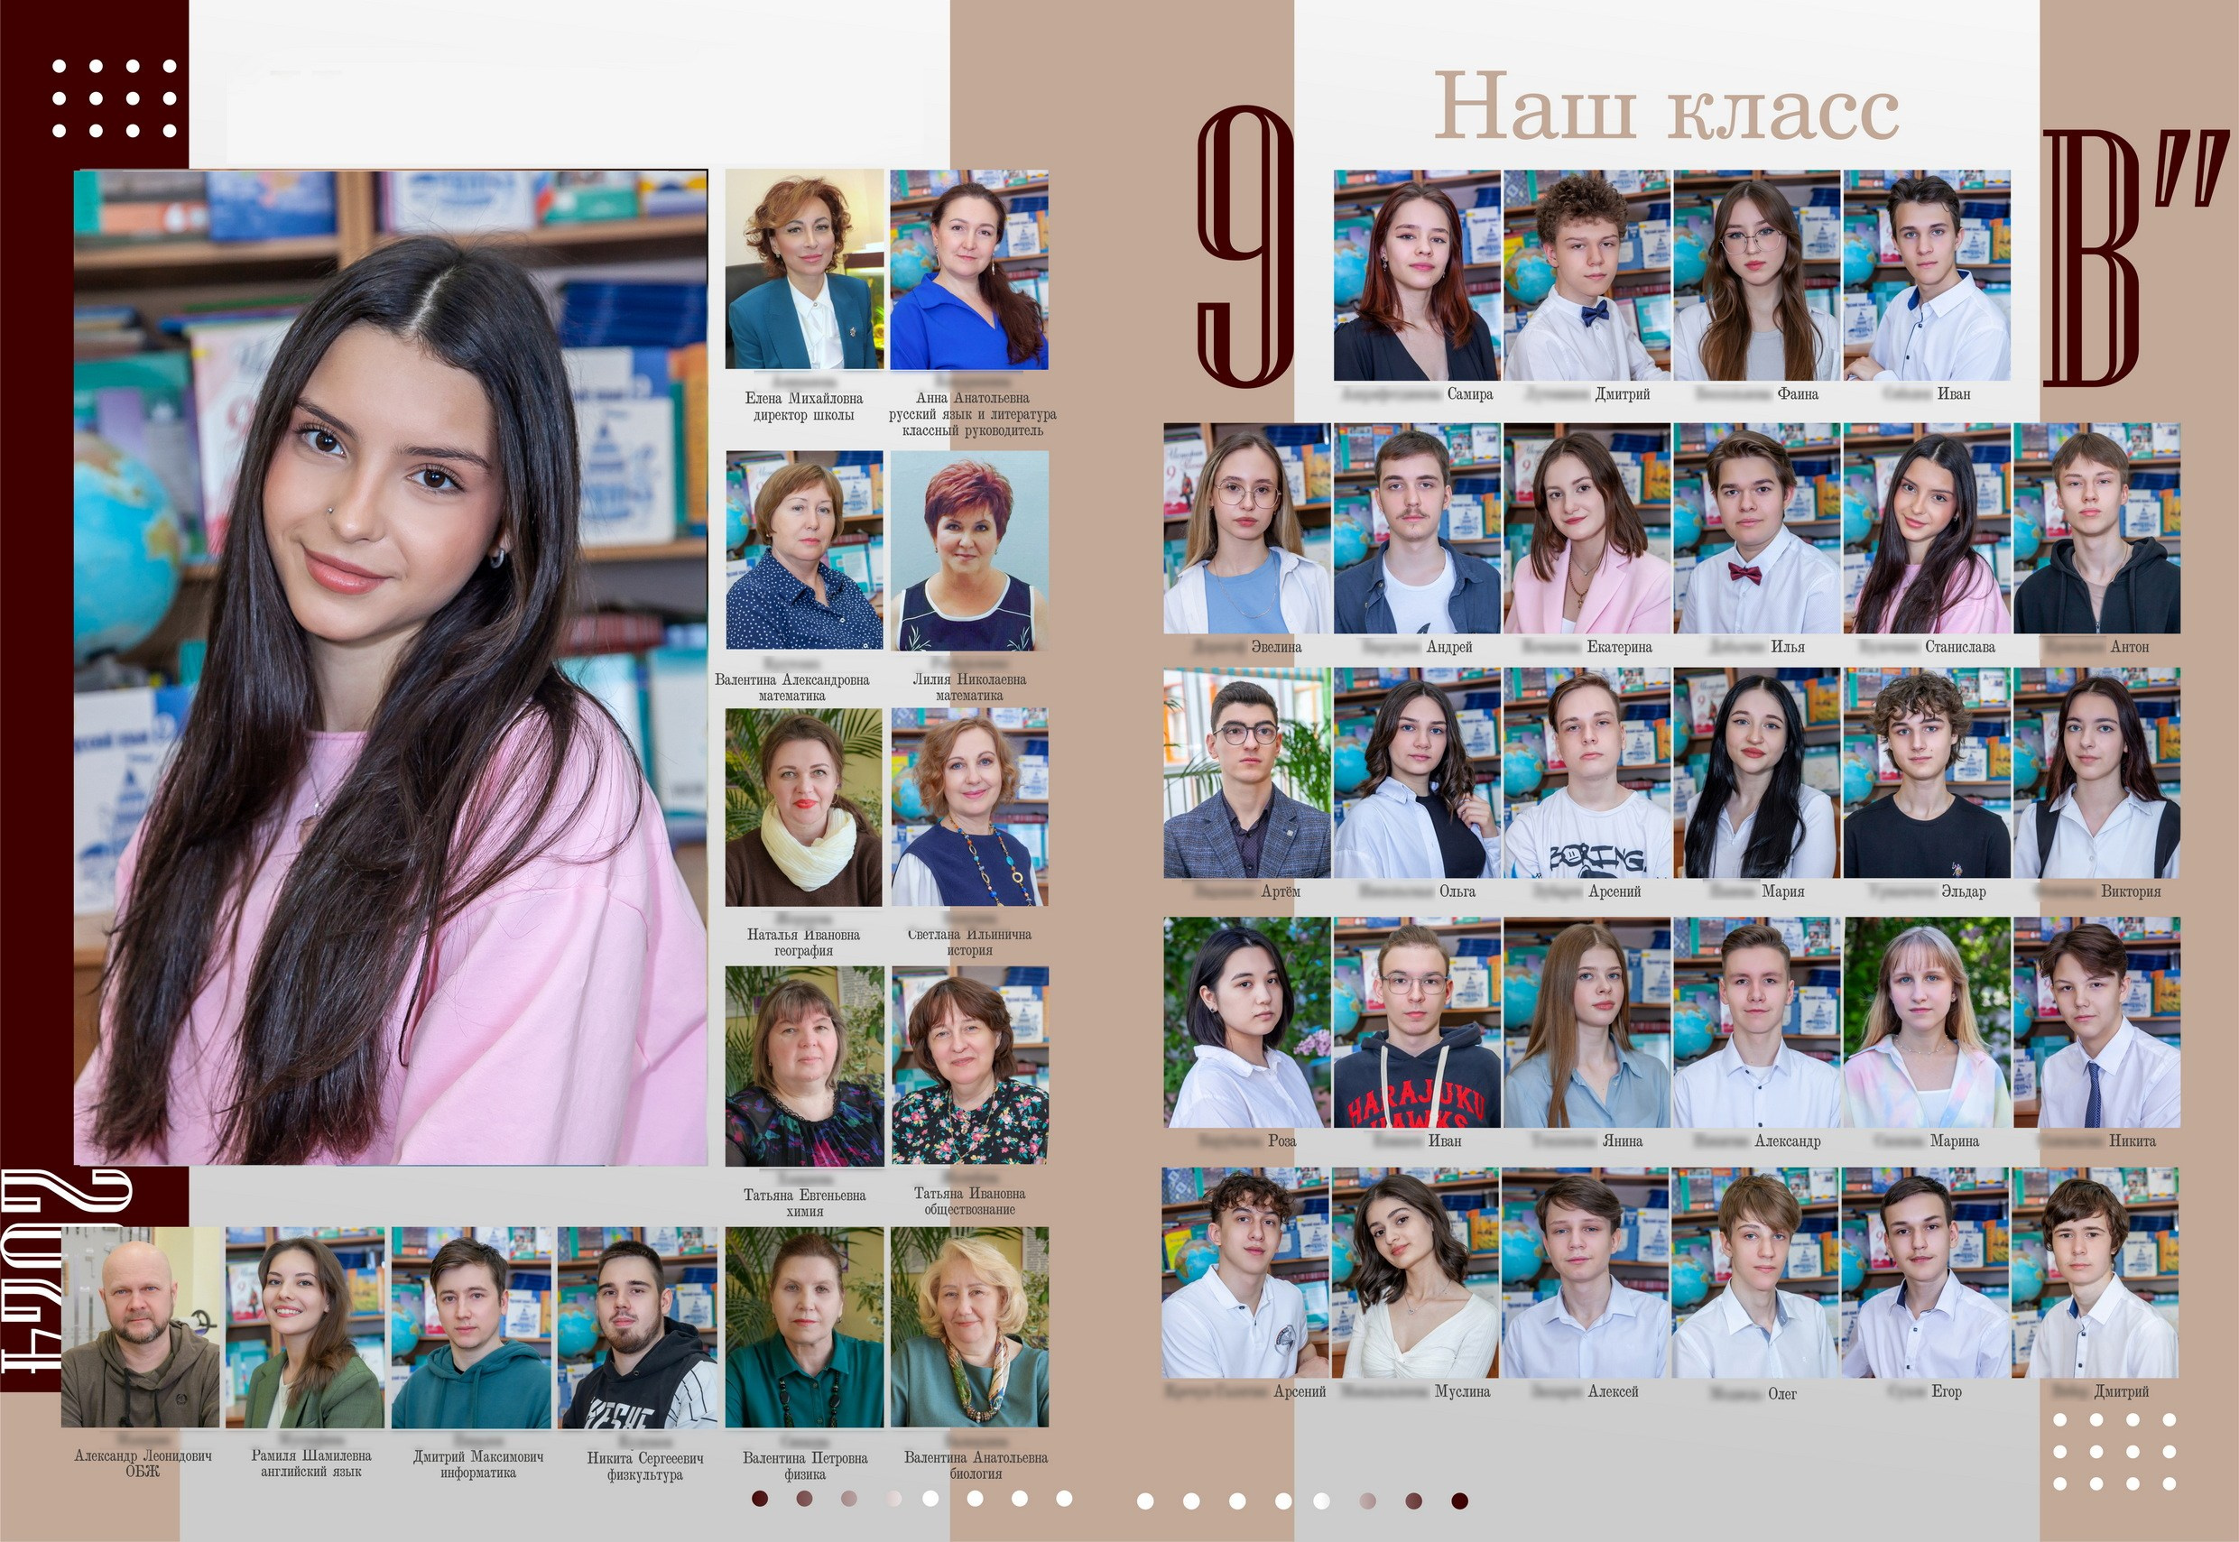2239x1542 pixels.
Task: Click photo of Рамиля Шамилевна, английский язык
Action: click(x=305, y=1326)
